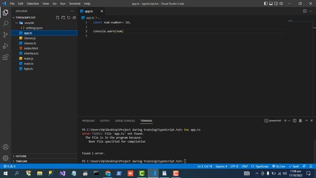
Task: Open the View menu
Action: coord(46,3)
